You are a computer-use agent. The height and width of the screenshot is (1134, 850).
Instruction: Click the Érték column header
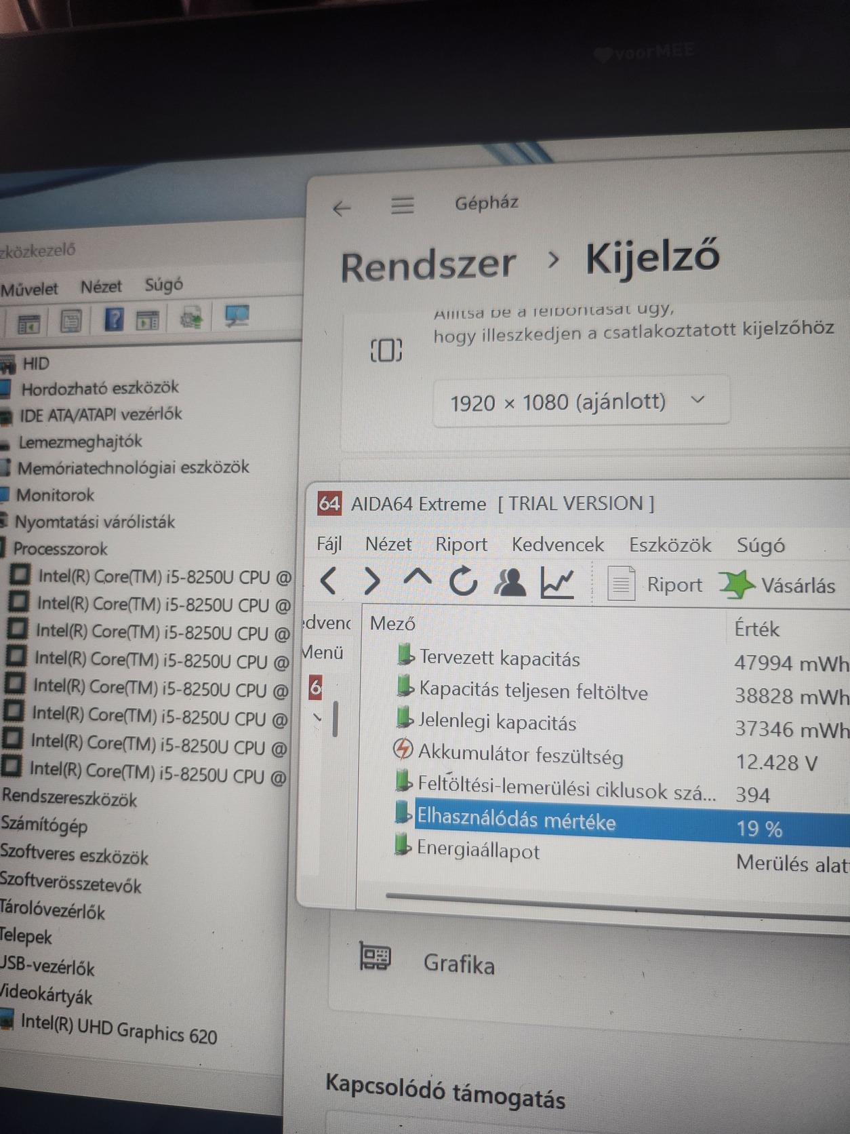tap(756, 629)
